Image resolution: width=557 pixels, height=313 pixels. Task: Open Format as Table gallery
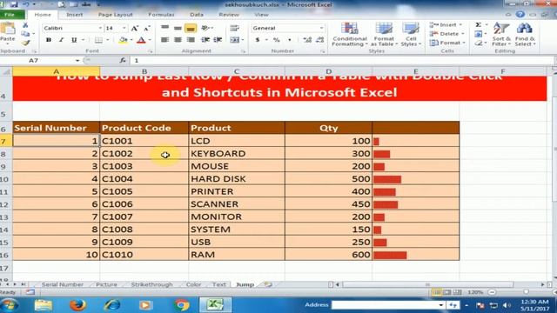click(384, 34)
